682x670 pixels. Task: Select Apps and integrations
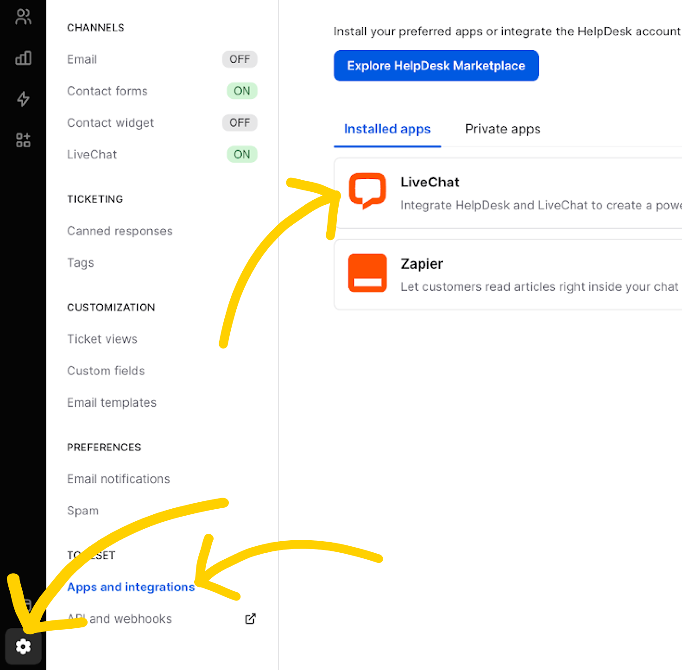131,587
